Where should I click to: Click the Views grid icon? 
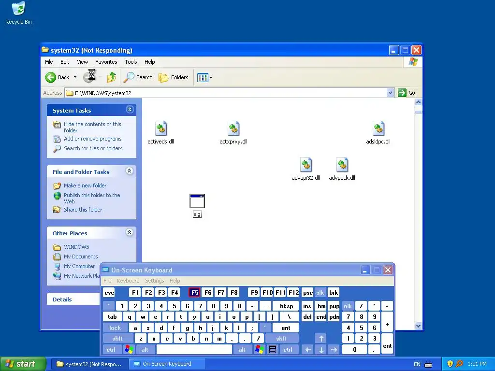pyautogui.click(x=203, y=77)
